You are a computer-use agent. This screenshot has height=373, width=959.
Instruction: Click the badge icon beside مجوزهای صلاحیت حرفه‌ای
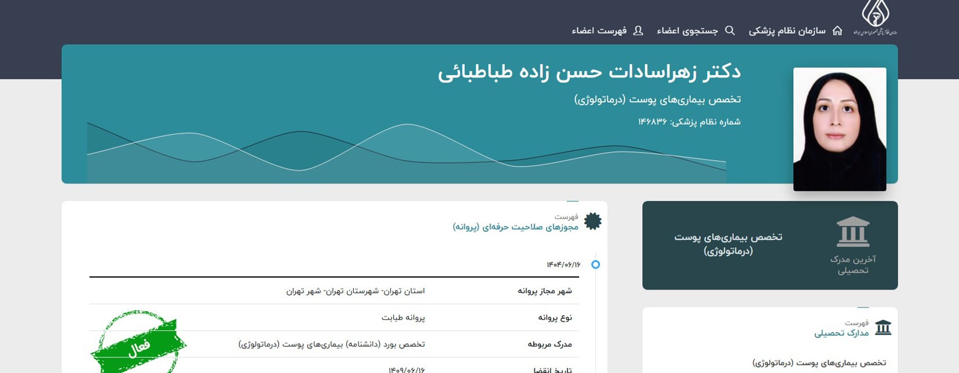click(x=592, y=221)
